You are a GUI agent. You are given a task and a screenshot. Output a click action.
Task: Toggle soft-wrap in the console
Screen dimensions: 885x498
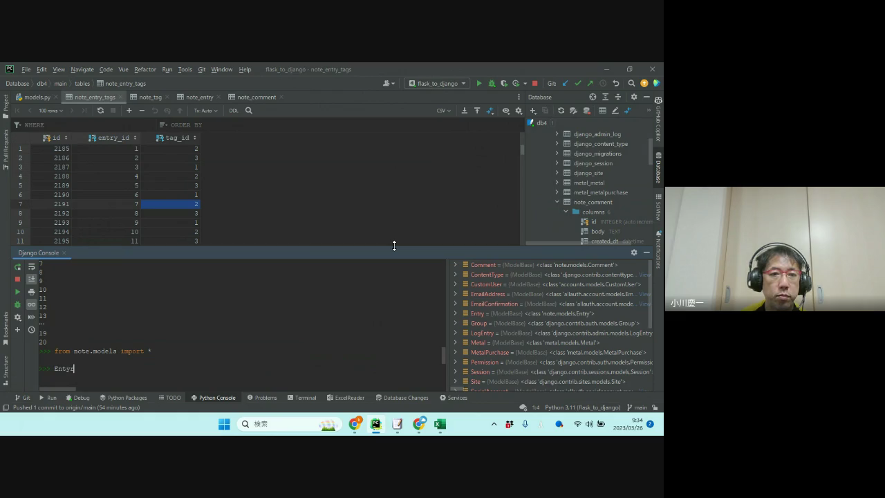click(x=31, y=267)
